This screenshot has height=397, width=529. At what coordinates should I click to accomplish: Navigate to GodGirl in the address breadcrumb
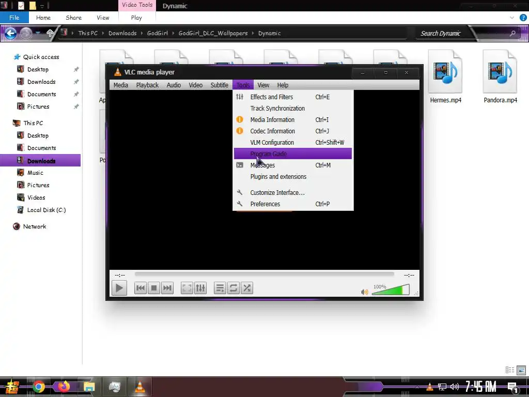(158, 33)
